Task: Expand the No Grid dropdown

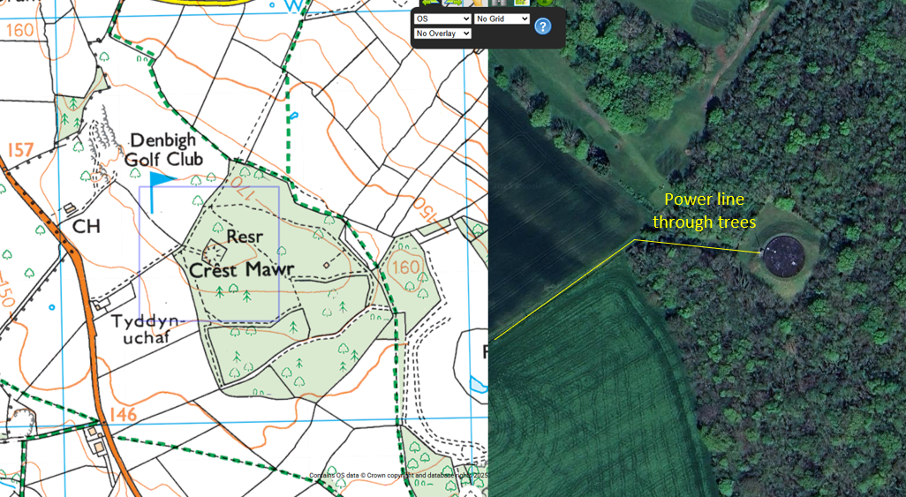Action: point(502,19)
